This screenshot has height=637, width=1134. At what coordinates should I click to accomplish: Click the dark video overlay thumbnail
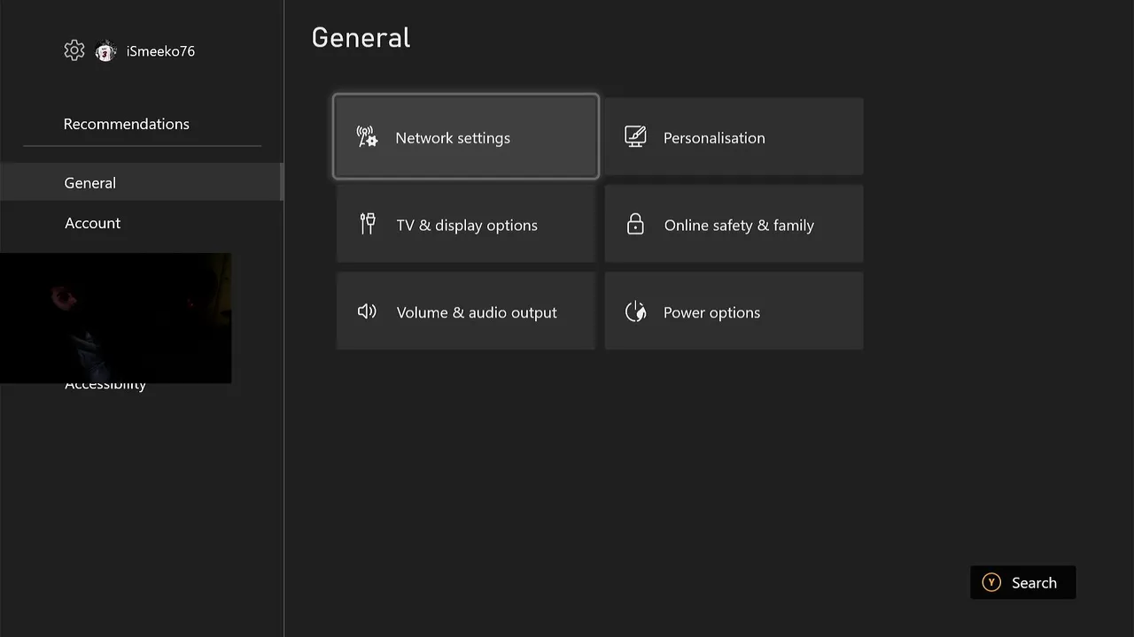[115, 318]
